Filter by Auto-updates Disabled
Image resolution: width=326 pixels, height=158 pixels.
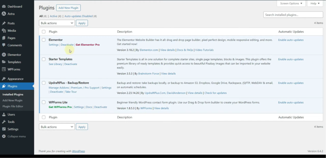(x=79, y=16)
